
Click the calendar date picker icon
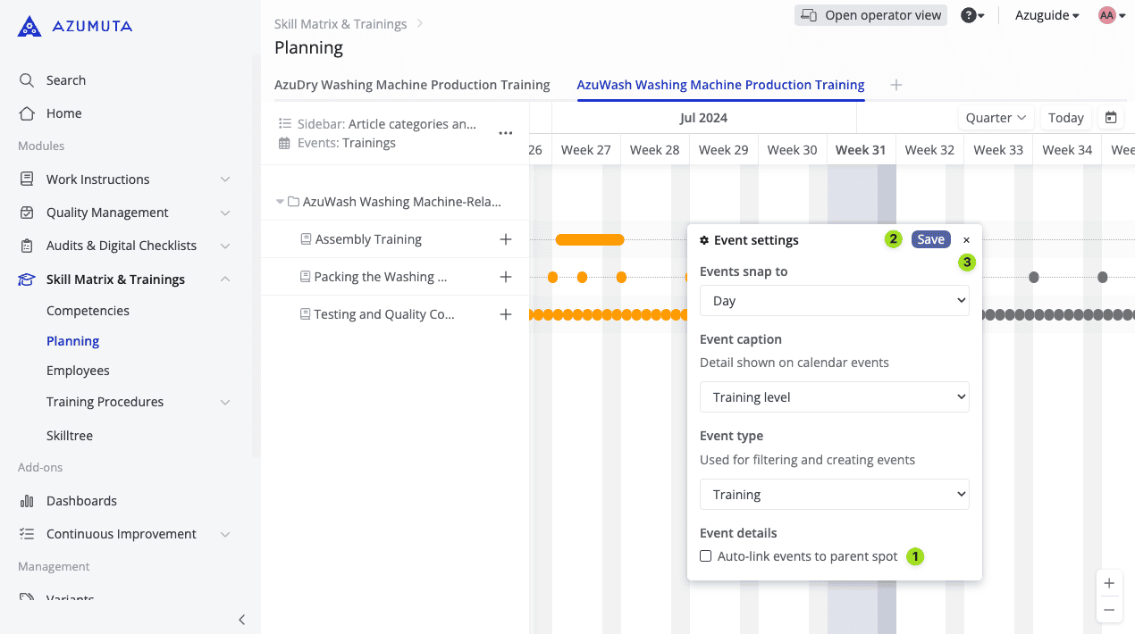[x=1111, y=118]
